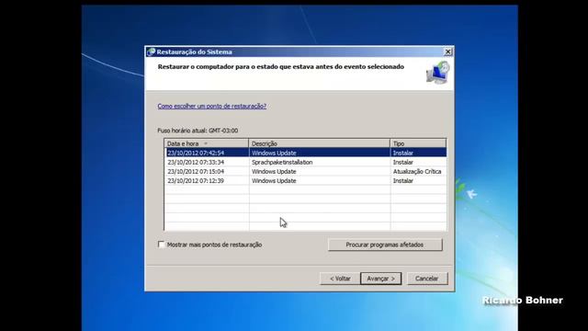
Task: Open 'Como escolher um ponto de restauração?' link
Action: click(x=212, y=107)
